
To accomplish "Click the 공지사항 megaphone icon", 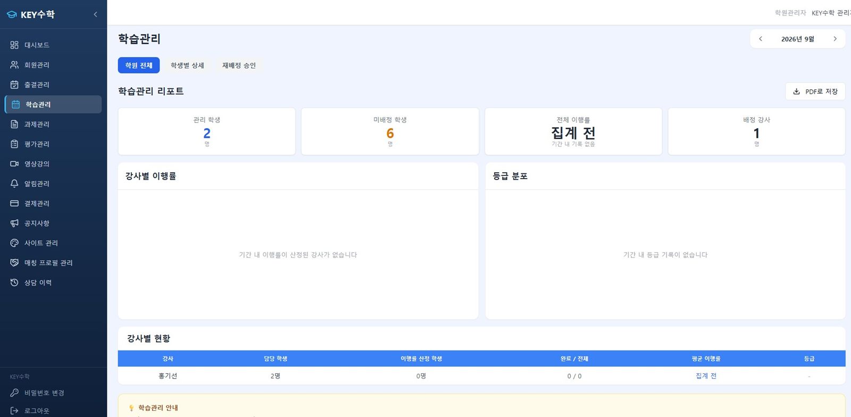I will click(14, 223).
